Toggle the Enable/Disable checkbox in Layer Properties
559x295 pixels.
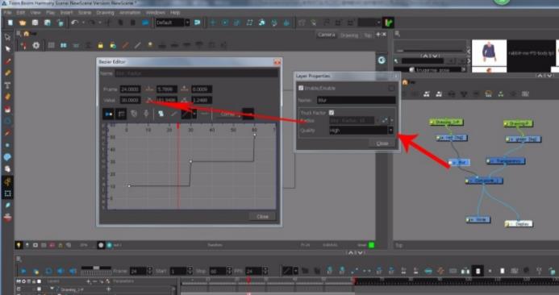(x=301, y=88)
